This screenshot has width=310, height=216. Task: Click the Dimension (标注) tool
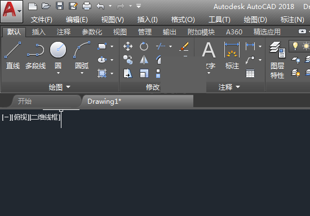click(232, 56)
